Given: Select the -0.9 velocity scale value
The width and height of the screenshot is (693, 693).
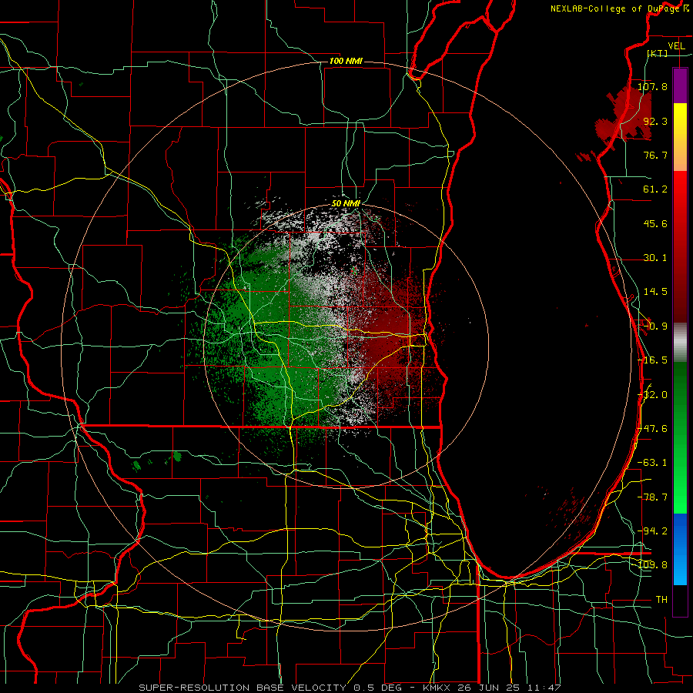Looking at the screenshot, I should click(655, 326).
